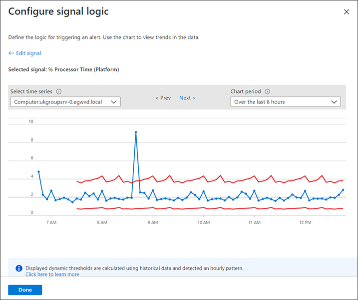Click the Prev time series link

pyautogui.click(x=163, y=98)
